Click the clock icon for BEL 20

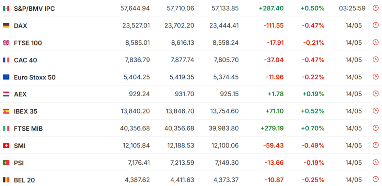(x=375, y=179)
